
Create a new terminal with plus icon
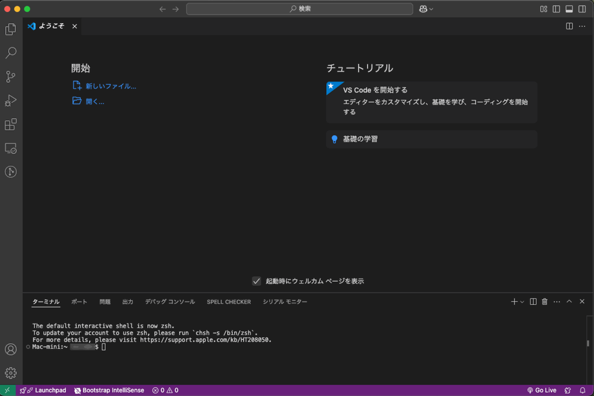[514, 302]
